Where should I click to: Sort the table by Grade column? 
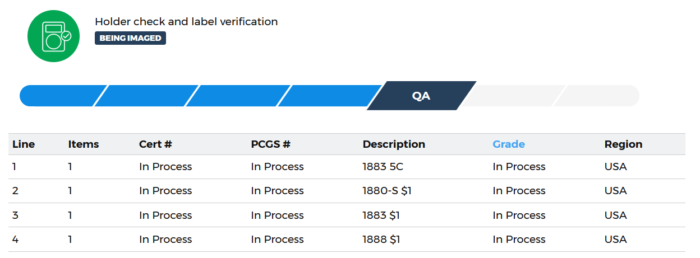click(x=509, y=144)
